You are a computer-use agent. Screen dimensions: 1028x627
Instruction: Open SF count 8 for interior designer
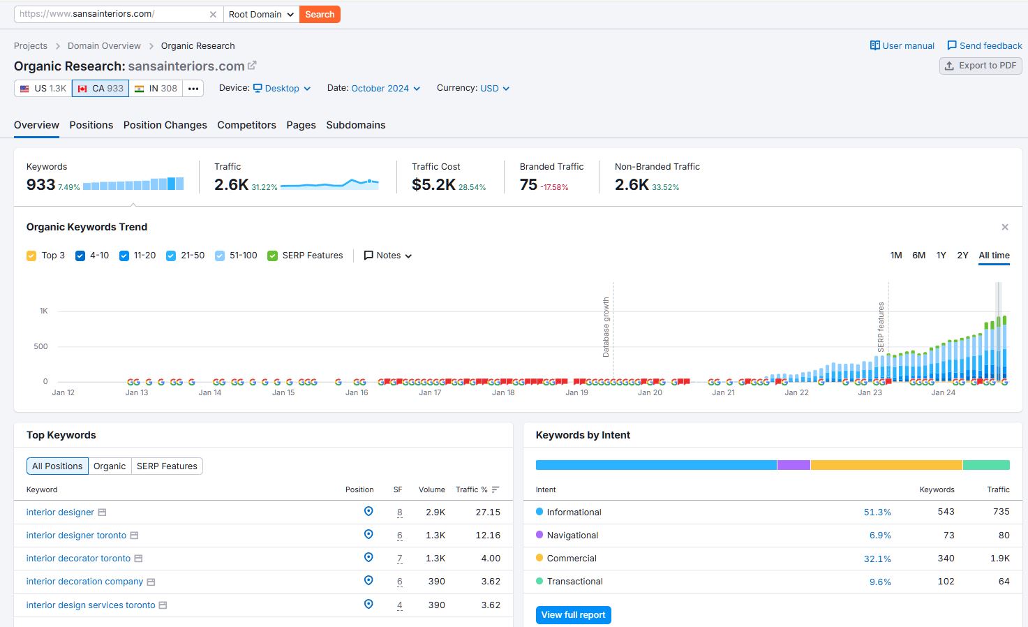pos(400,512)
